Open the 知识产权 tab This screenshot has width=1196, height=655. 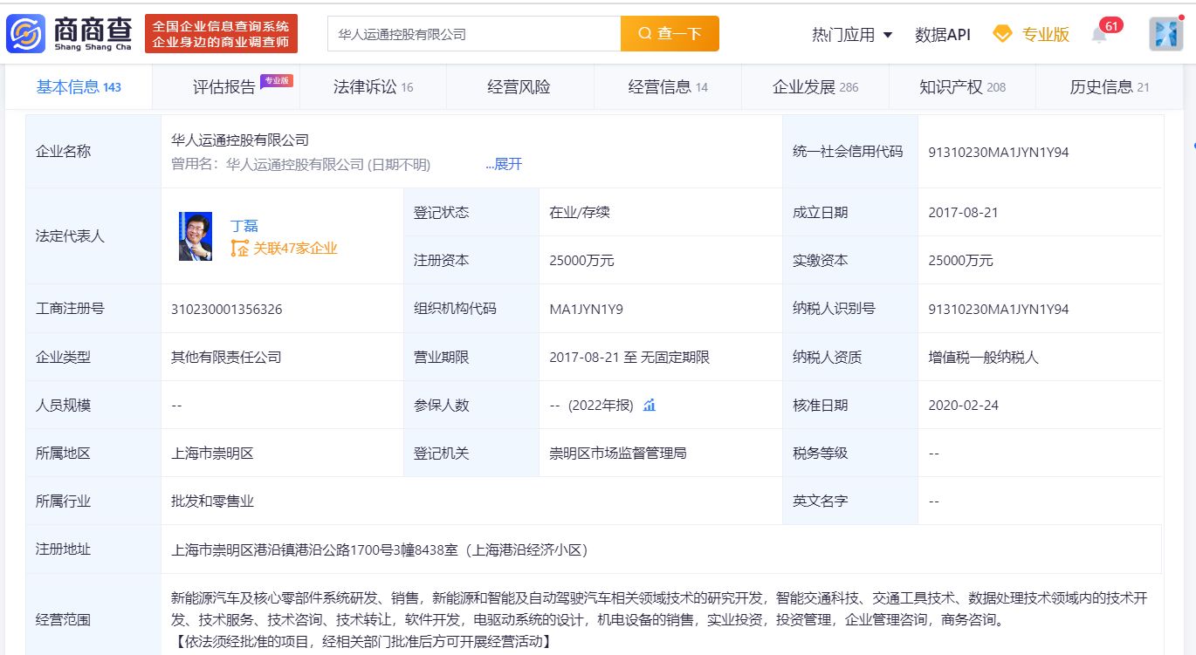pyautogui.click(x=962, y=86)
